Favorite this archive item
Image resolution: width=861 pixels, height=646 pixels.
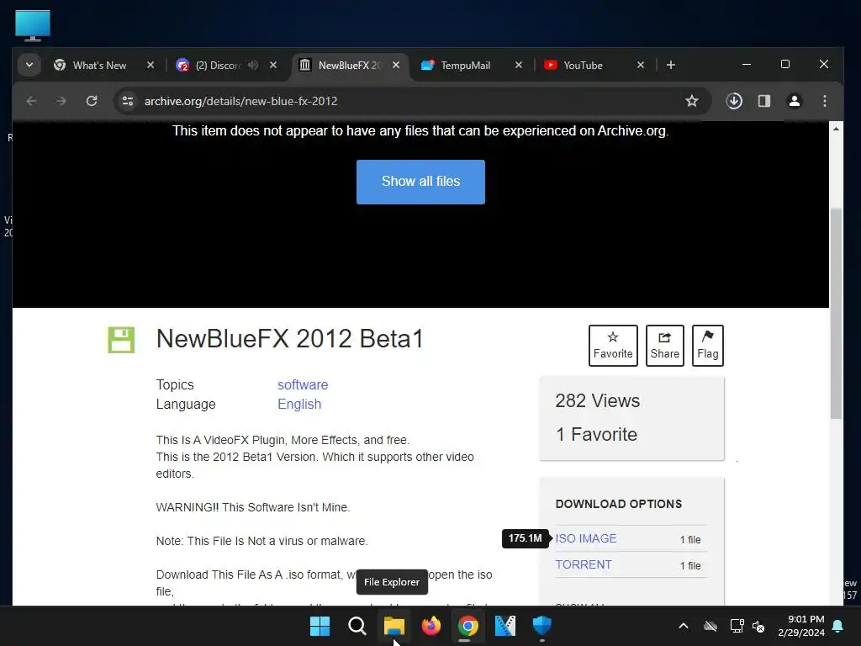click(x=613, y=346)
